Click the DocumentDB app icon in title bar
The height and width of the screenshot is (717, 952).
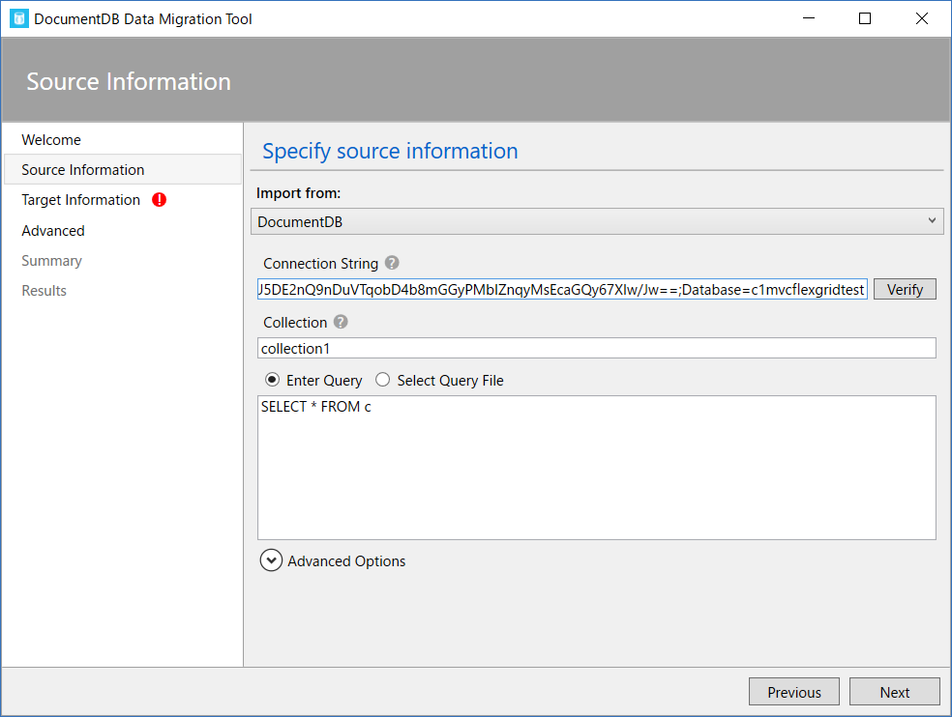click(19, 18)
